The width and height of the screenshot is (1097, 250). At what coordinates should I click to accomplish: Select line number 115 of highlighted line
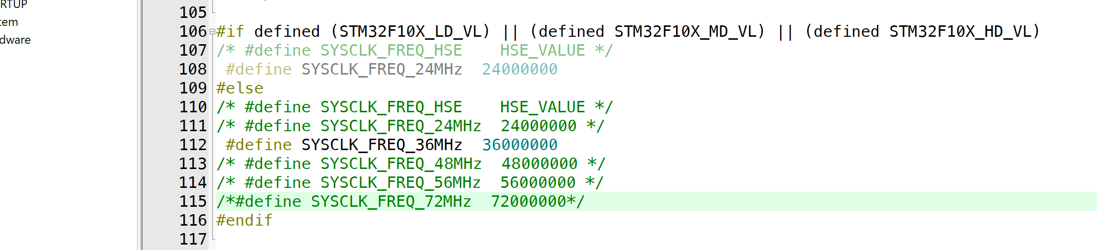point(193,201)
